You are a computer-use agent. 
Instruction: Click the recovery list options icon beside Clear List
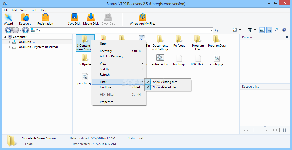click(x=284, y=130)
